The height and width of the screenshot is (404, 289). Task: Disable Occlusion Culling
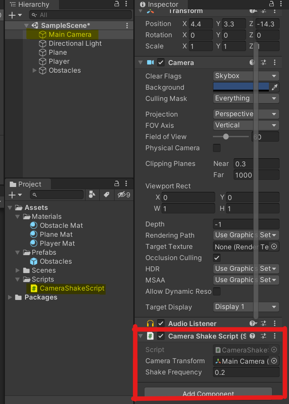click(x=217, y=258)
